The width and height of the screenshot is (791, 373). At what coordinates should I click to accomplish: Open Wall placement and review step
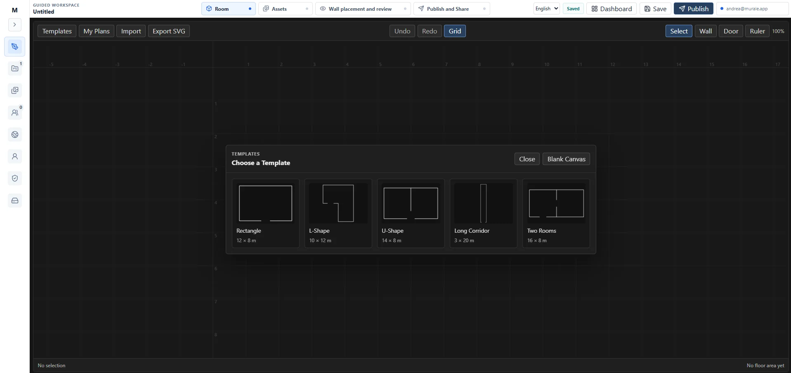click(x=363, y=9)
